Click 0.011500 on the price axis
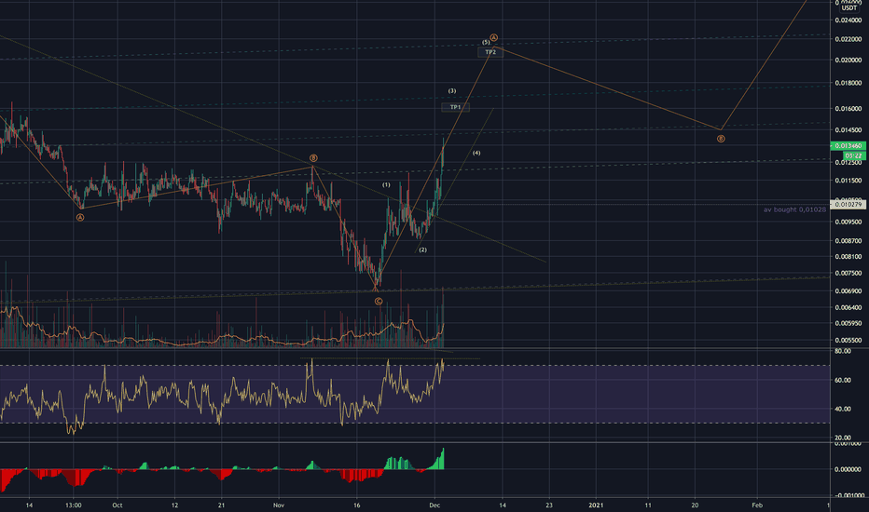869x512 pixels. pyautogui.click(x=848, y=181)
